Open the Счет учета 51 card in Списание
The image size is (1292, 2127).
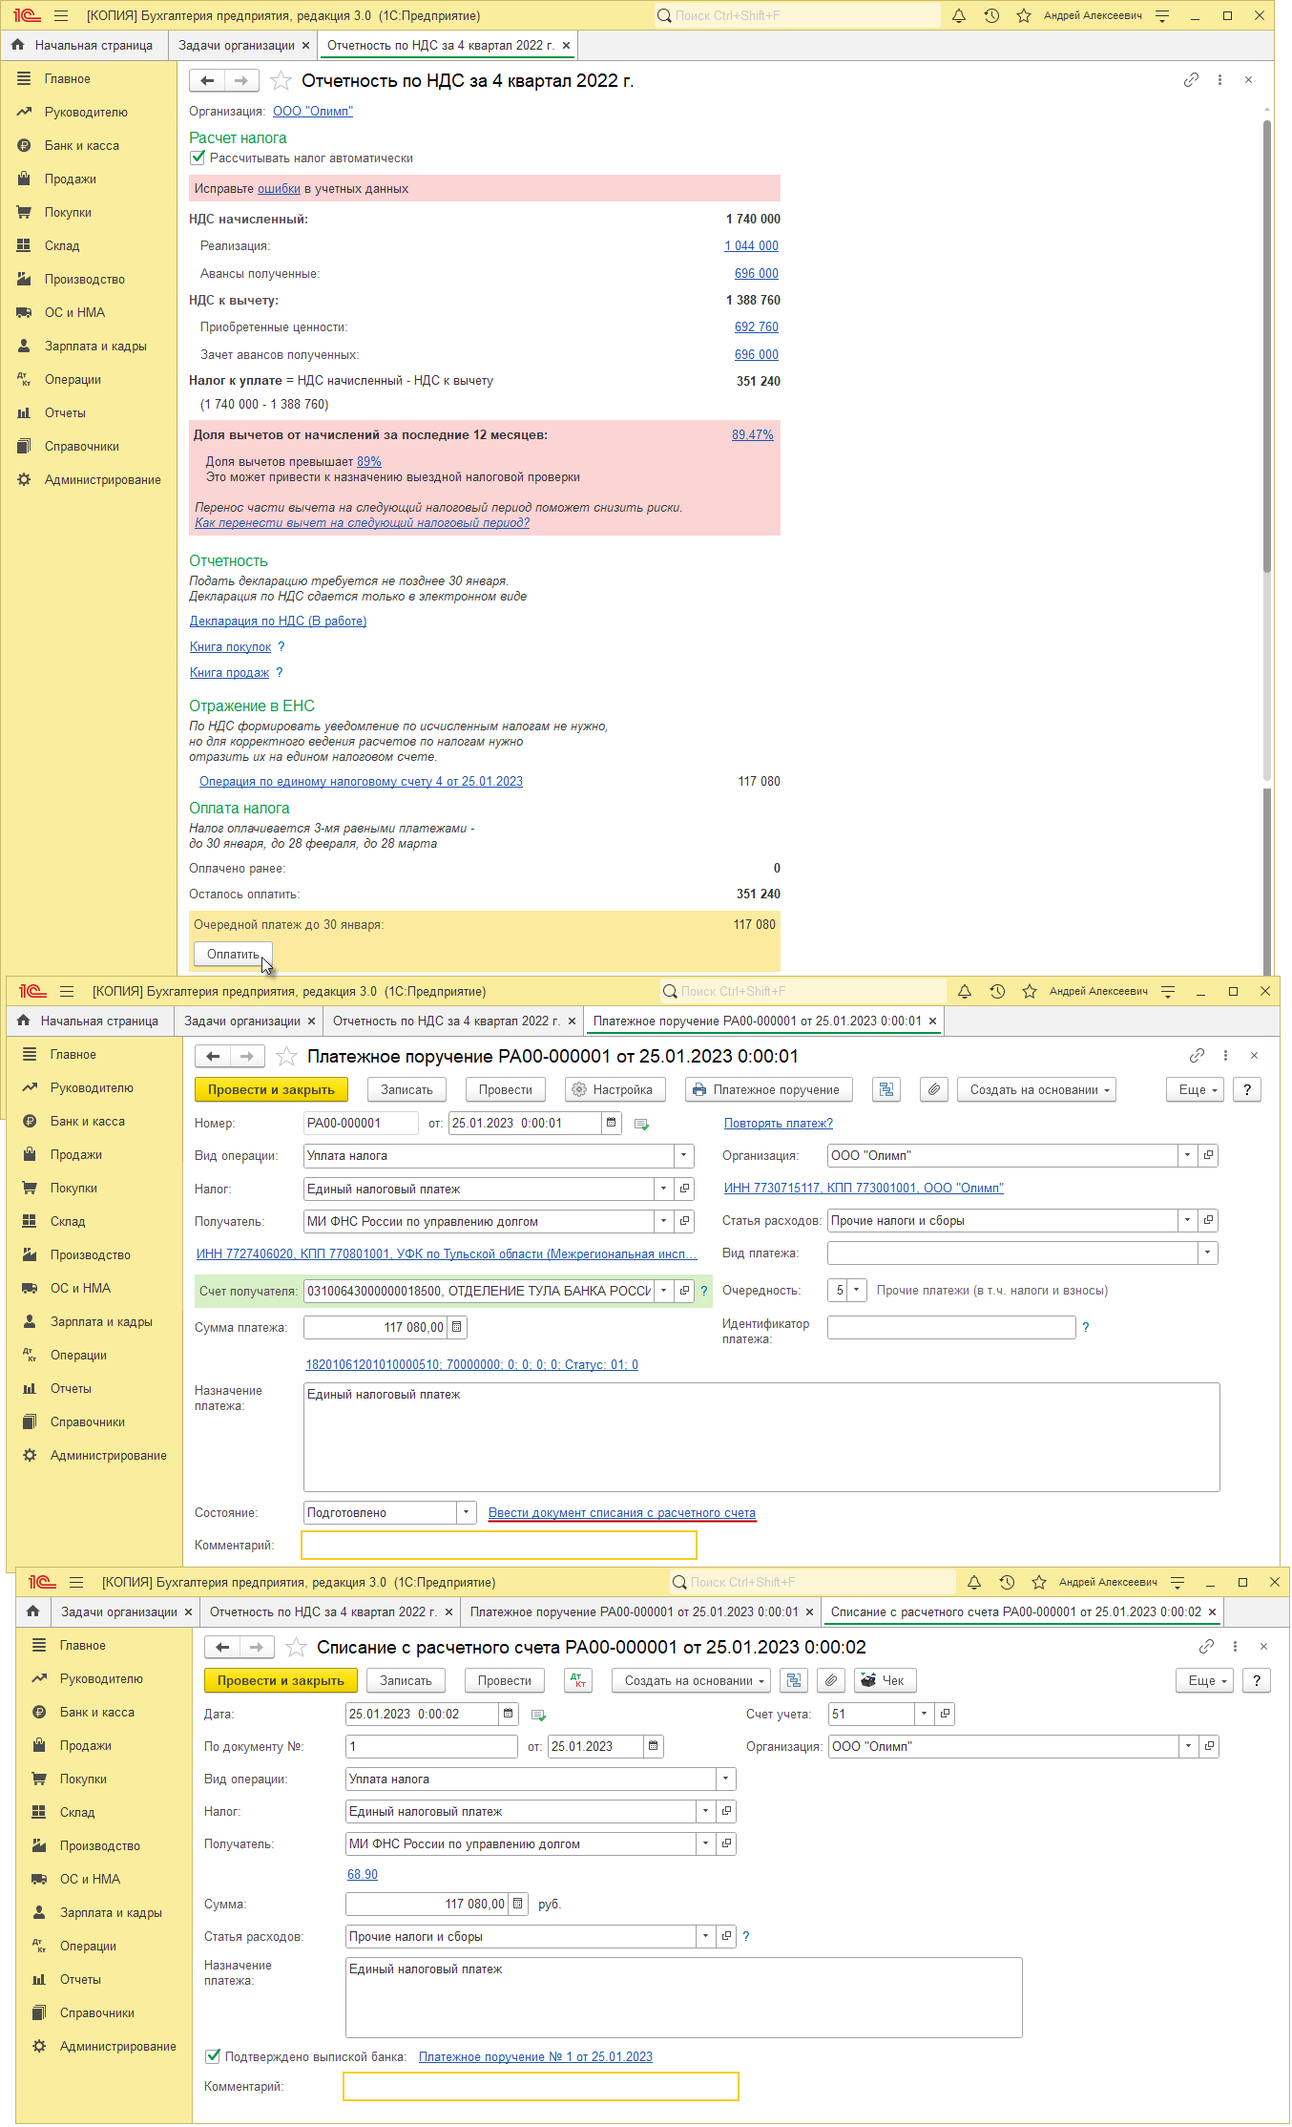(x=945, y=1715)
